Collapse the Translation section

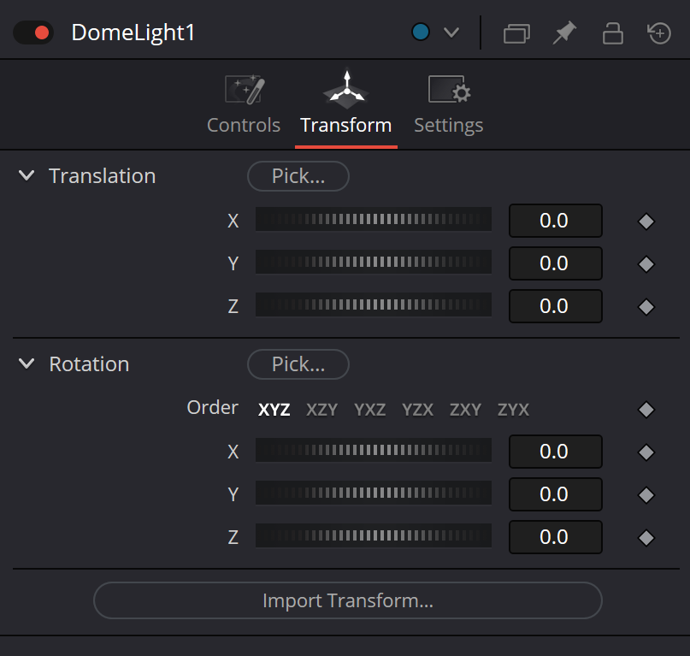[27, 175]
